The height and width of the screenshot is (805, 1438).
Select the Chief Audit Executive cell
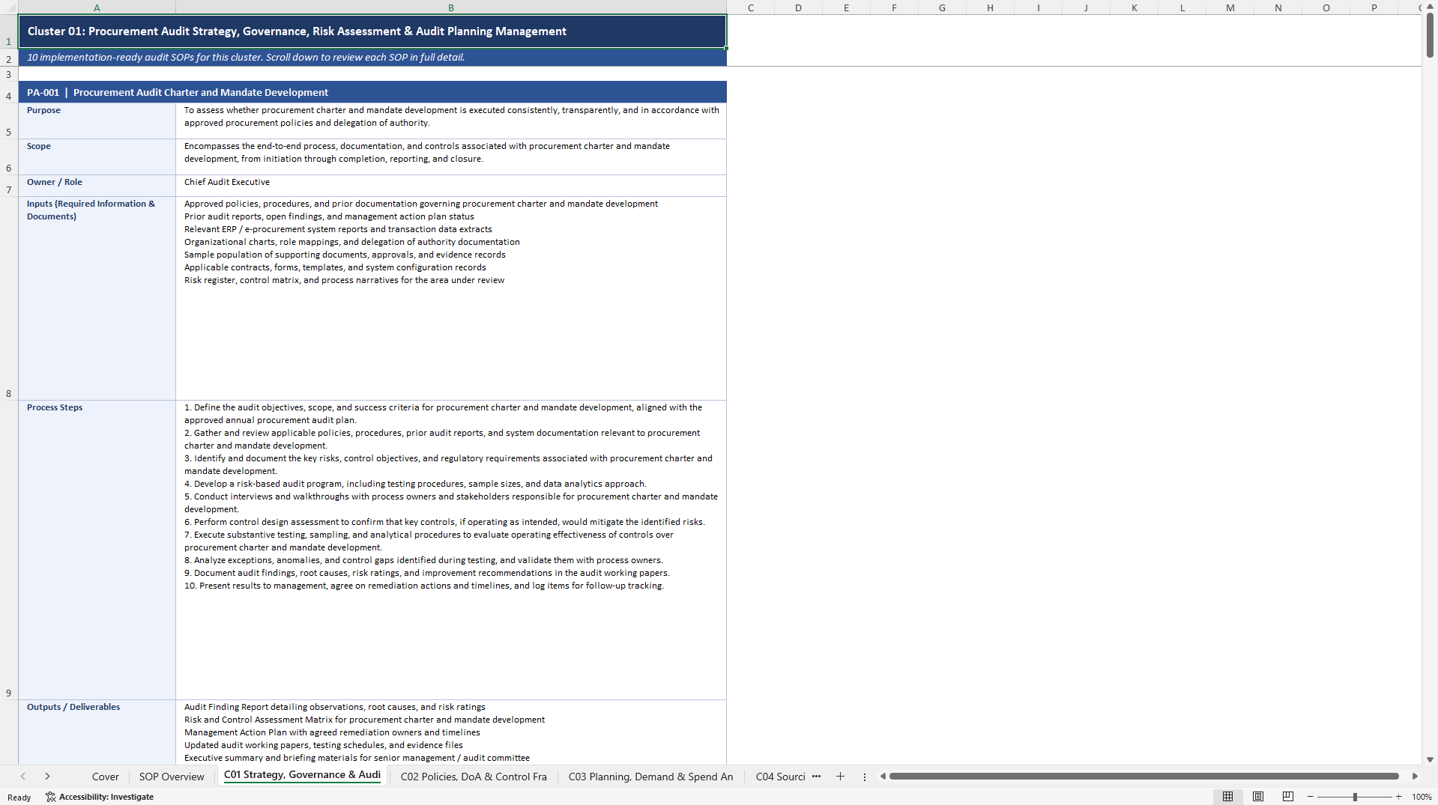(x=451, y=186)
